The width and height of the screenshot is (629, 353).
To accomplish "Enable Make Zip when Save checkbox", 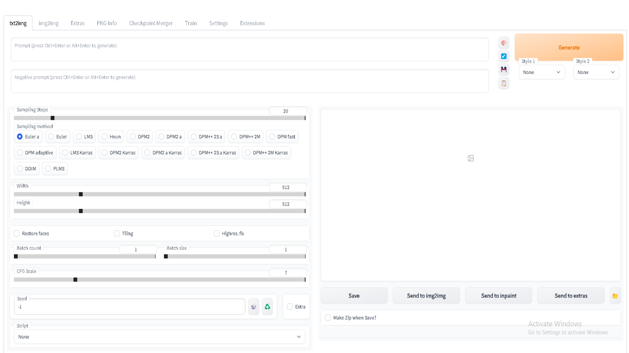I will pos(328,318).
